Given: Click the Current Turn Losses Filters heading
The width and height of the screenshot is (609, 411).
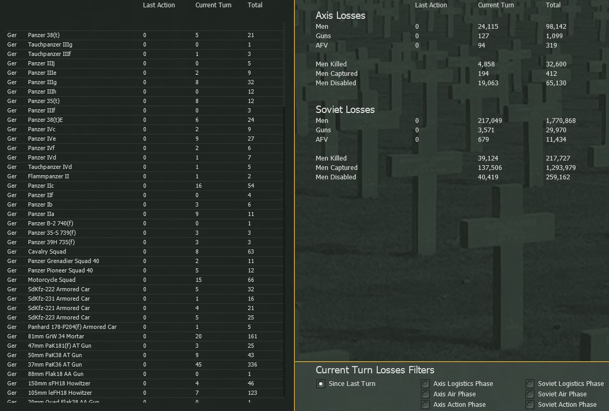Looking at the screenshot, I should click(375, 370).
